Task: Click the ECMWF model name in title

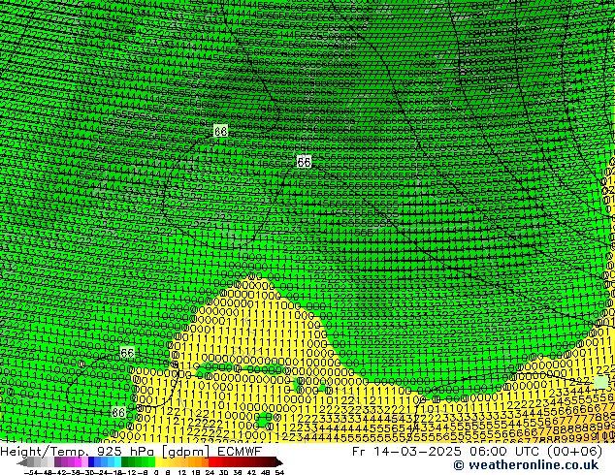Action: pos(240,452)
